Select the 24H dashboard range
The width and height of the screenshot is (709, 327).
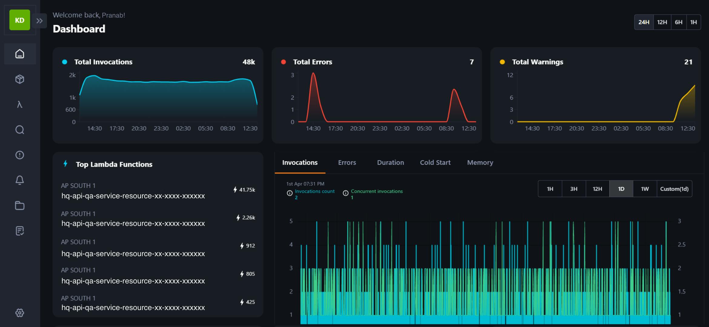point(644,22)
